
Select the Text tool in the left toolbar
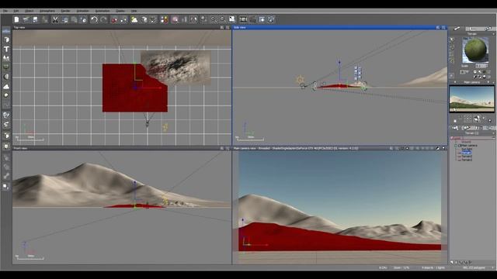point(6,49)
